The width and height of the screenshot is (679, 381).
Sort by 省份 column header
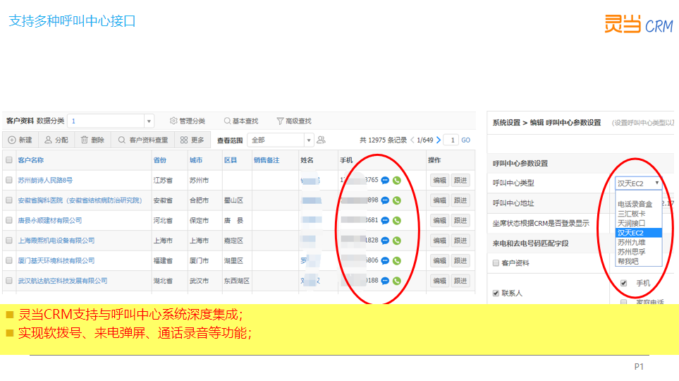pyautogui.click(x=160, y=160)
